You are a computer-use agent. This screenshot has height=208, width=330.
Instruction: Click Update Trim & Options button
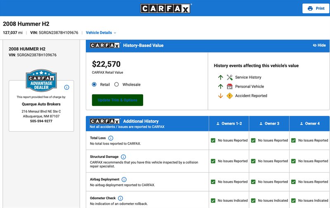118,100
